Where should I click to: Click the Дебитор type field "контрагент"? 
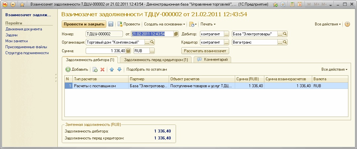click(212, 34)
